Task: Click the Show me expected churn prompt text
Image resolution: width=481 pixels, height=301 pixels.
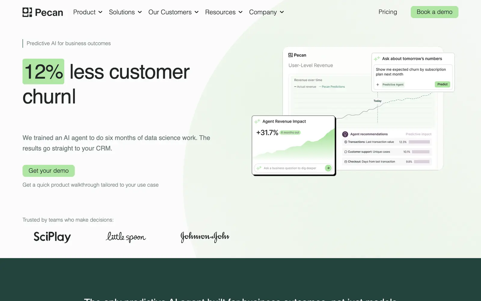Action: (411, 72)
